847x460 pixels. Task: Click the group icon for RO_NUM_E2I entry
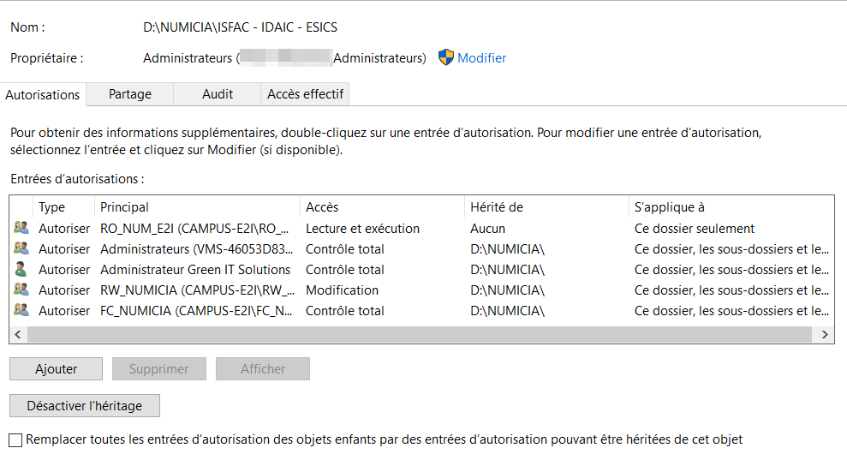click(21, 229)
